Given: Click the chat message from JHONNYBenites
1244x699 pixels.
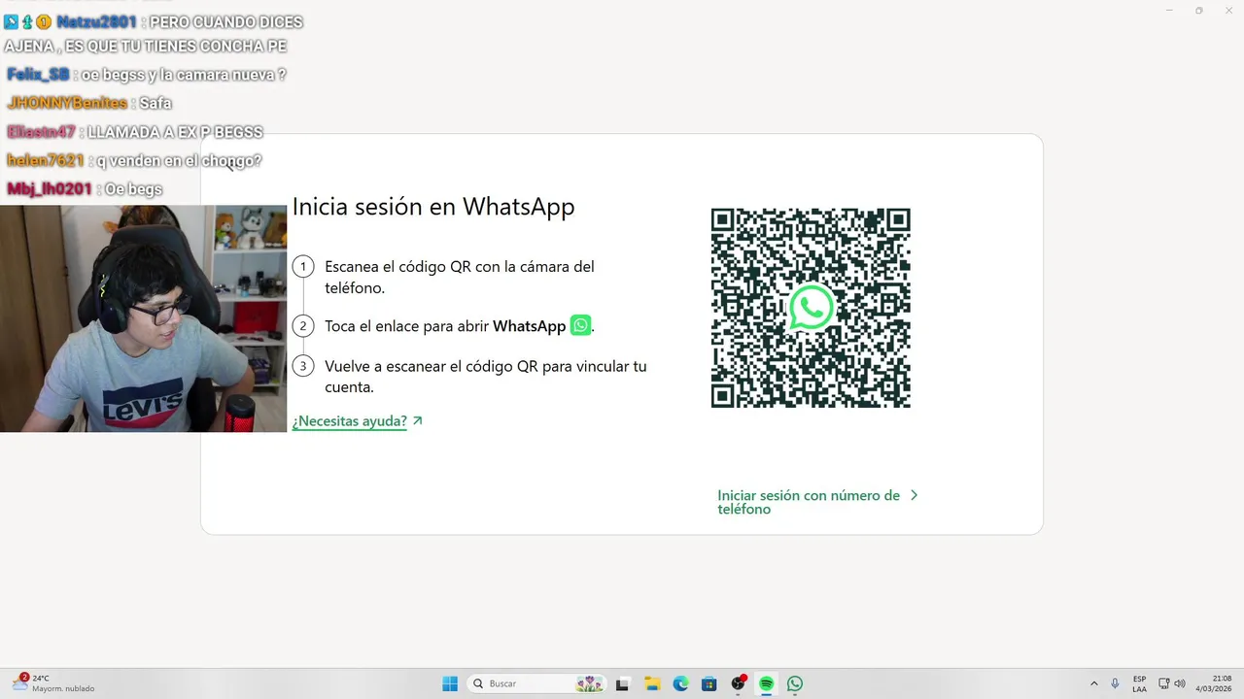Looking at the screenshot, I should 89,103.
